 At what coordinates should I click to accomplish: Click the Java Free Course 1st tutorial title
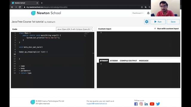tap(27, 22)
